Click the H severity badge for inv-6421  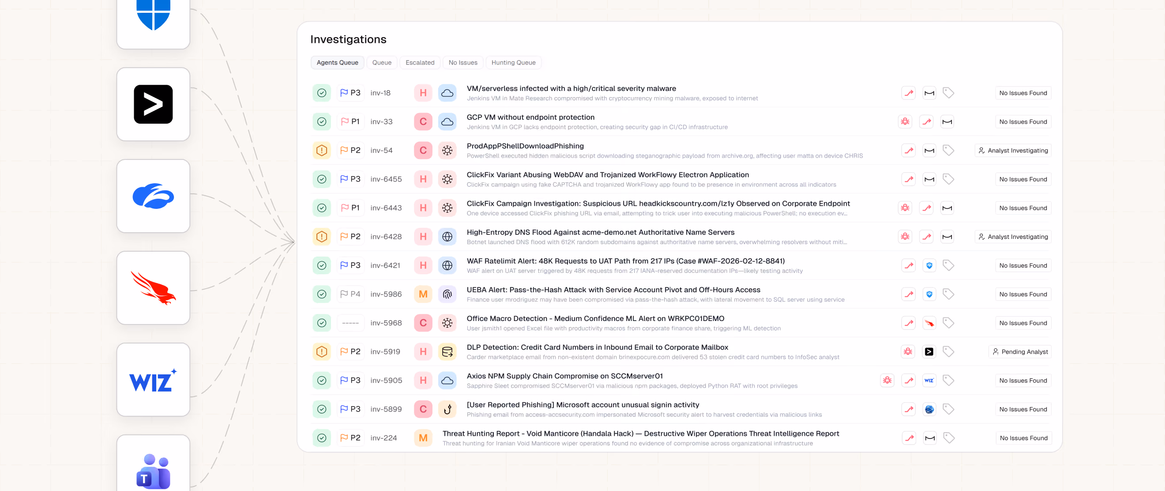pos(423,265)
